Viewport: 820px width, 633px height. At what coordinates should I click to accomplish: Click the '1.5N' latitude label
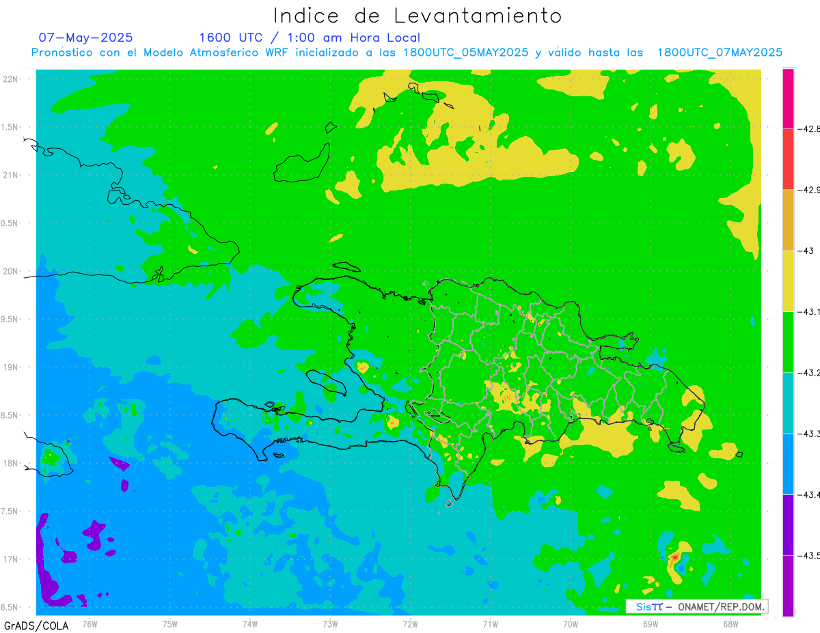point(10,127)
